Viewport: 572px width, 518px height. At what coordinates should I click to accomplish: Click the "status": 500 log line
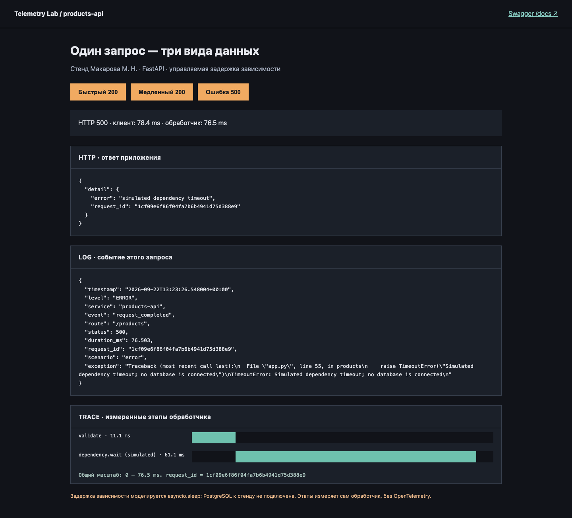pyautogui.click(x=106, y=332)
